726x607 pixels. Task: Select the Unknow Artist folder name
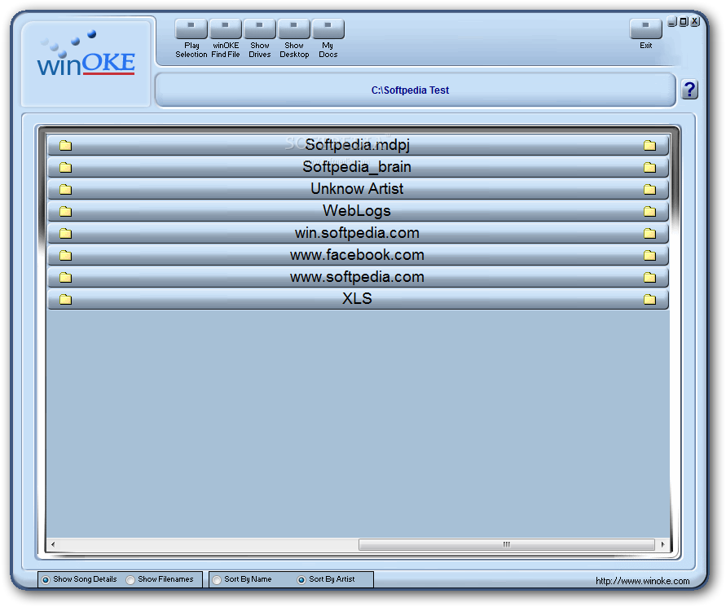tap(357, 189)
